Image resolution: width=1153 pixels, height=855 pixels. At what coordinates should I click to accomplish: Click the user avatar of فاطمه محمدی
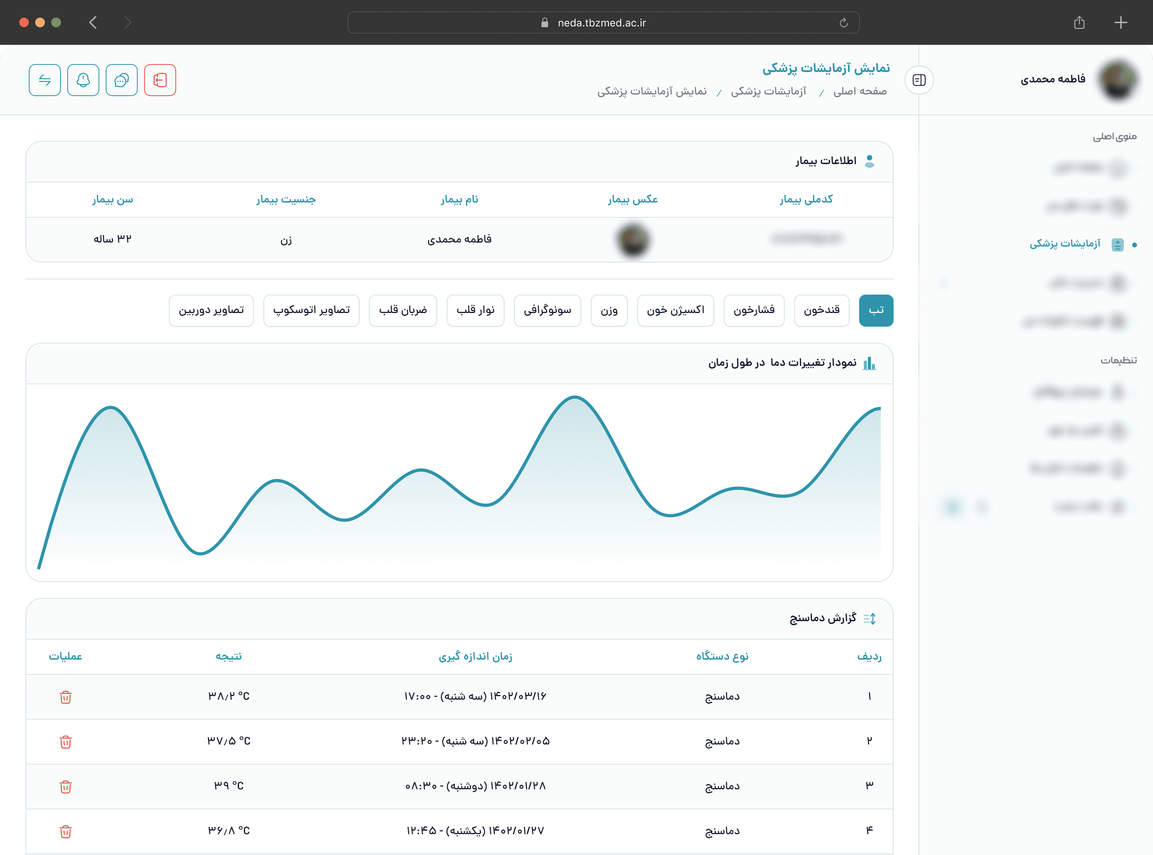[x=1118, y=79]
